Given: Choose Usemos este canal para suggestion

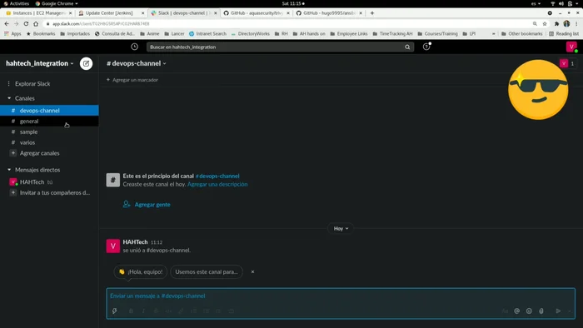Looking at the screenshot, I should [x=207, y=272].
